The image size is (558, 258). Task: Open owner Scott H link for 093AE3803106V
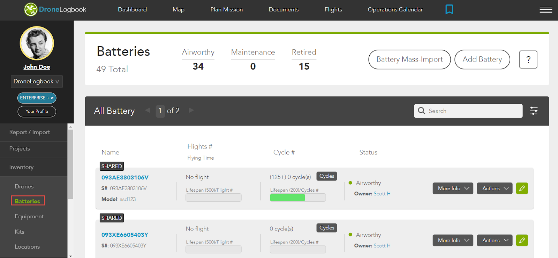coord(382,194)
